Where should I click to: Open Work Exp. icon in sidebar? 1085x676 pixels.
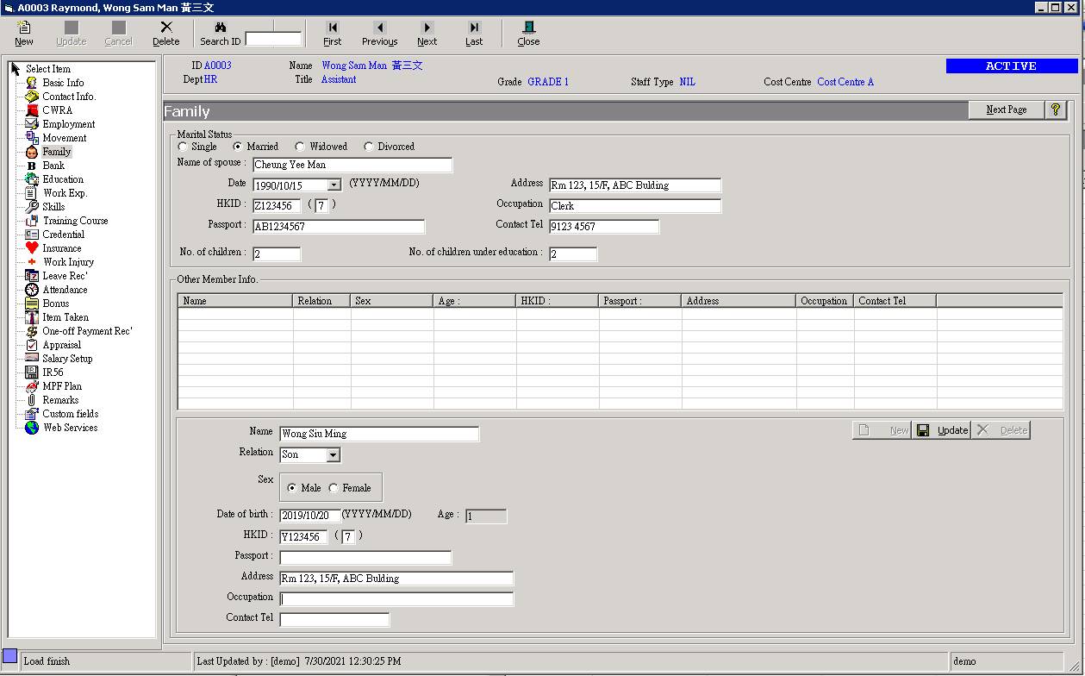(x=32, y=193)
